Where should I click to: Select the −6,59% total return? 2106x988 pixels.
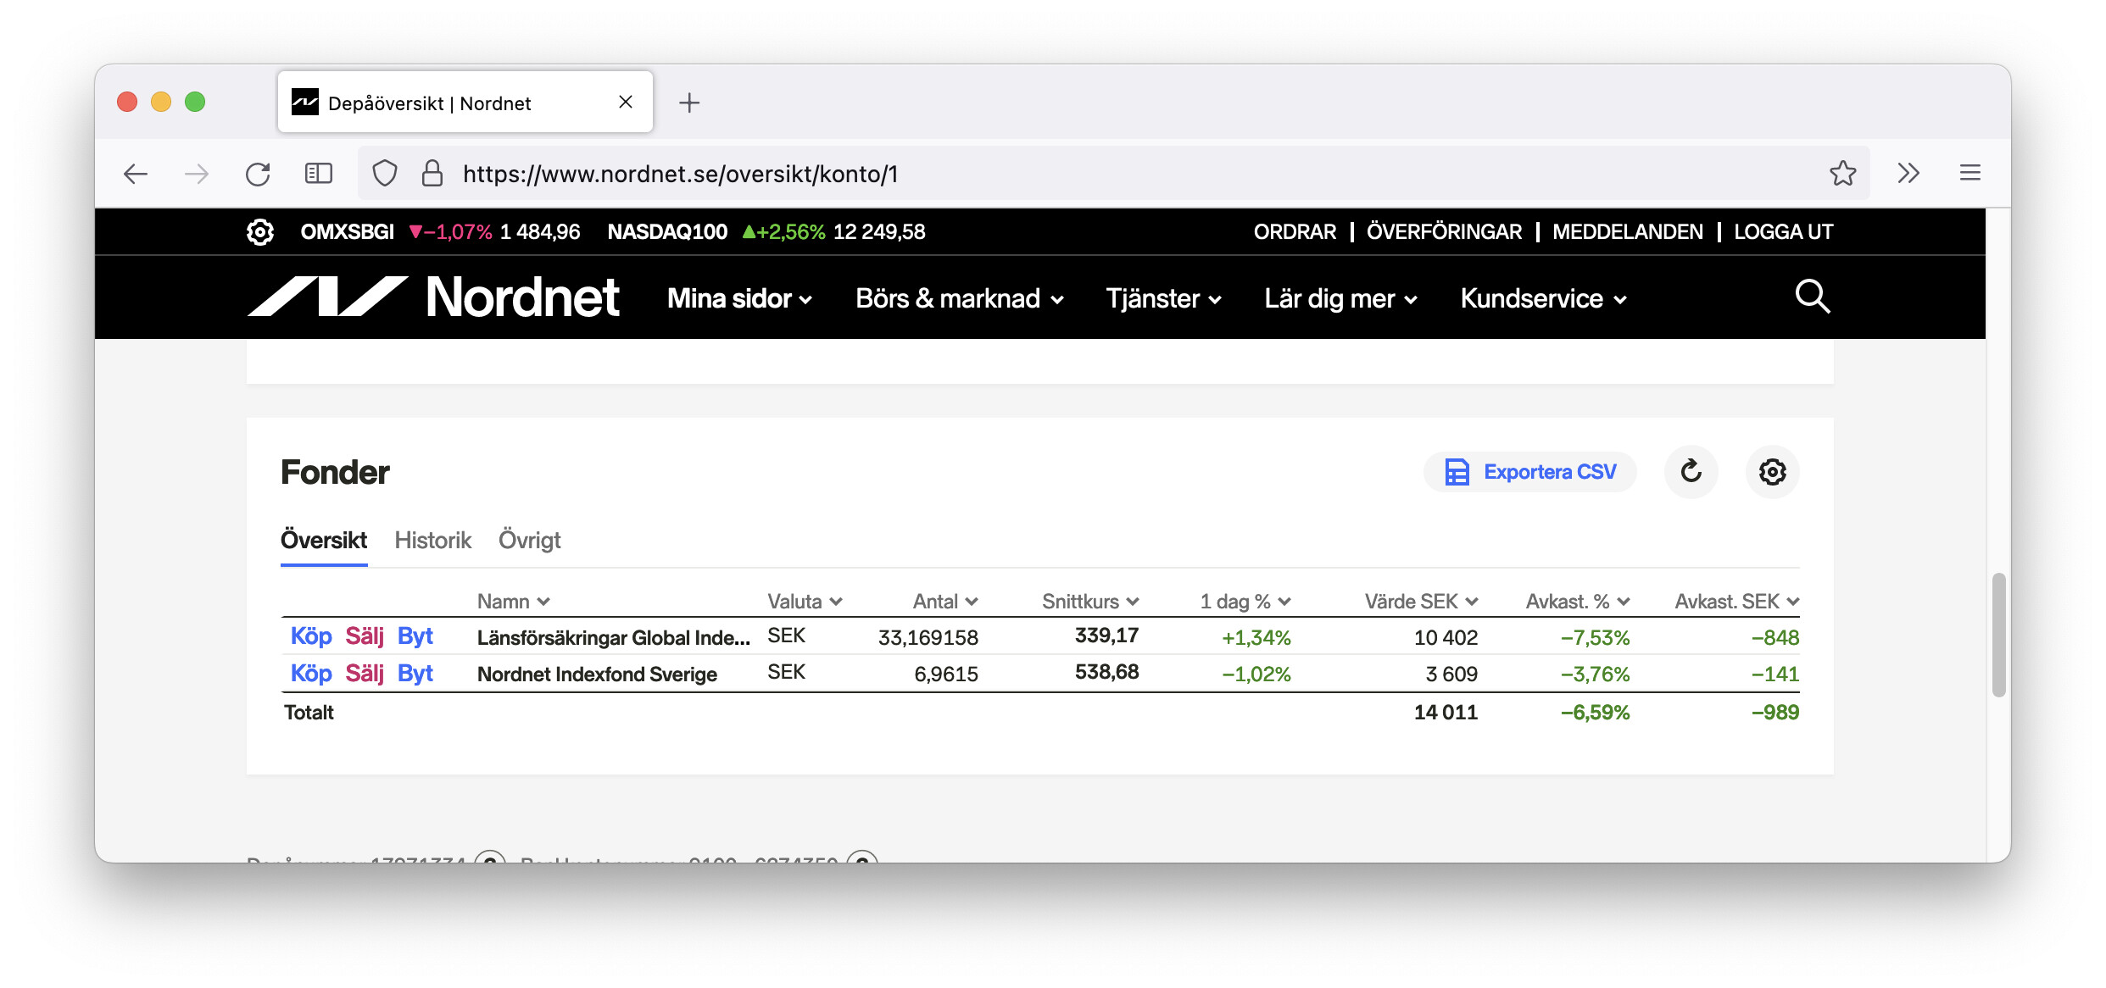pos(1595,712)
